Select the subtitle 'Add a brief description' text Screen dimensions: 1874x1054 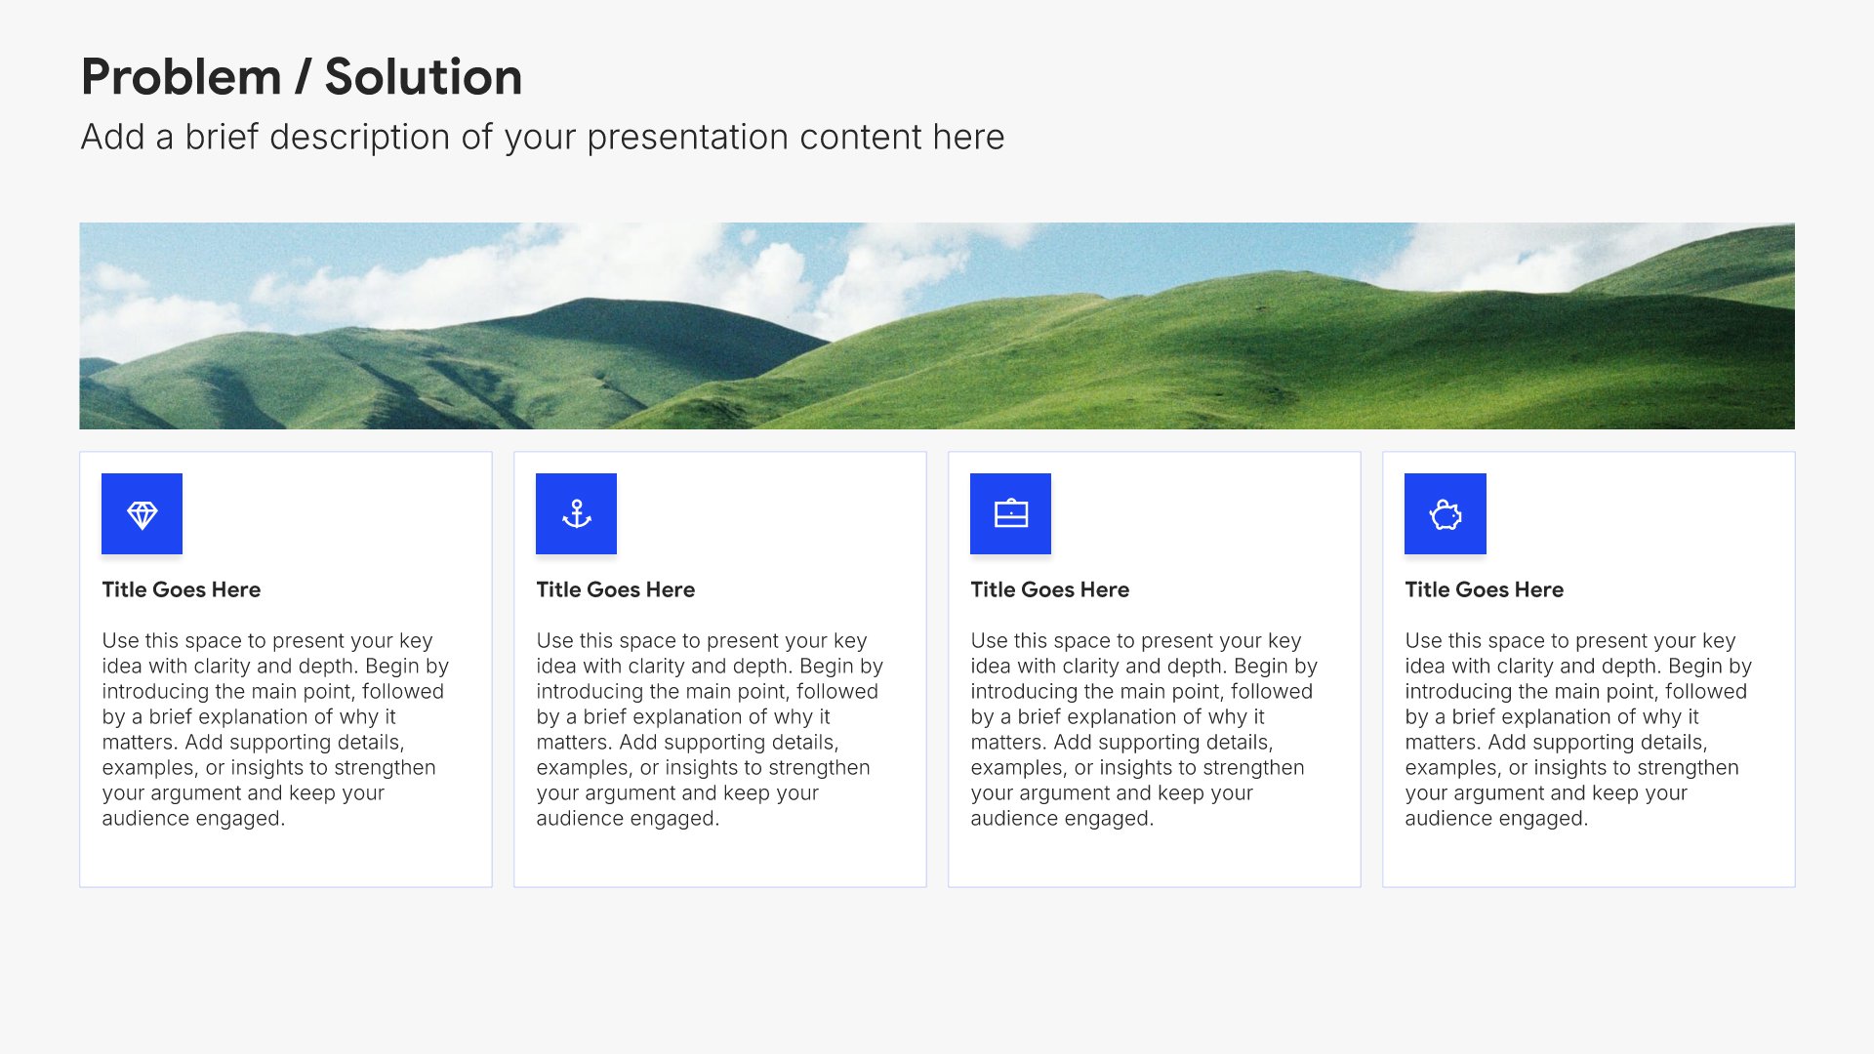pos(542,138)
